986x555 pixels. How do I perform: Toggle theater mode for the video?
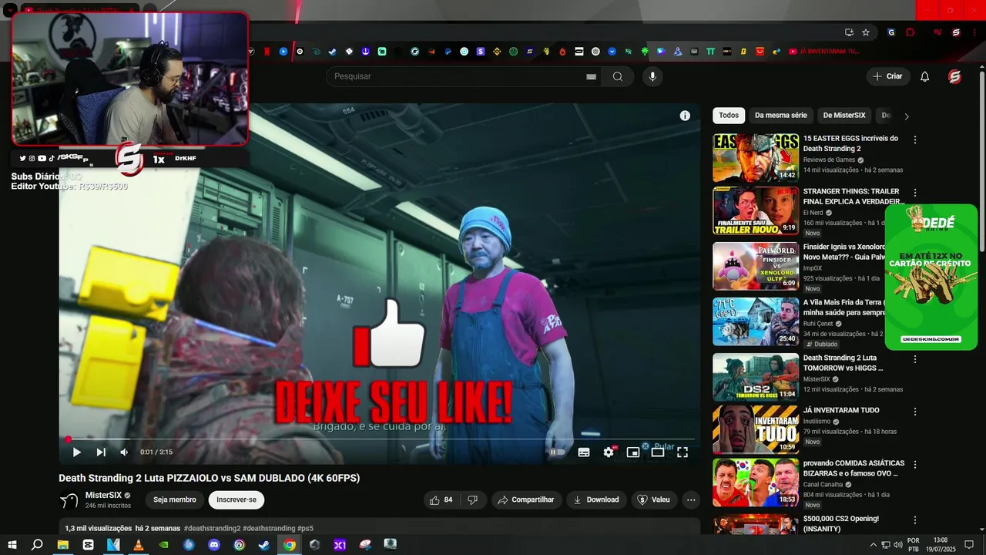tap(658, 452)
